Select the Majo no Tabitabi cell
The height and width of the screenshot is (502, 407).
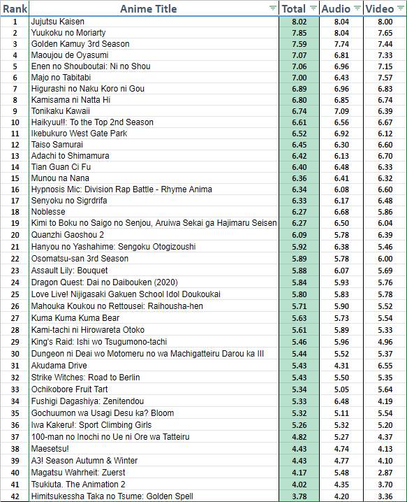[x=154, y=78]
